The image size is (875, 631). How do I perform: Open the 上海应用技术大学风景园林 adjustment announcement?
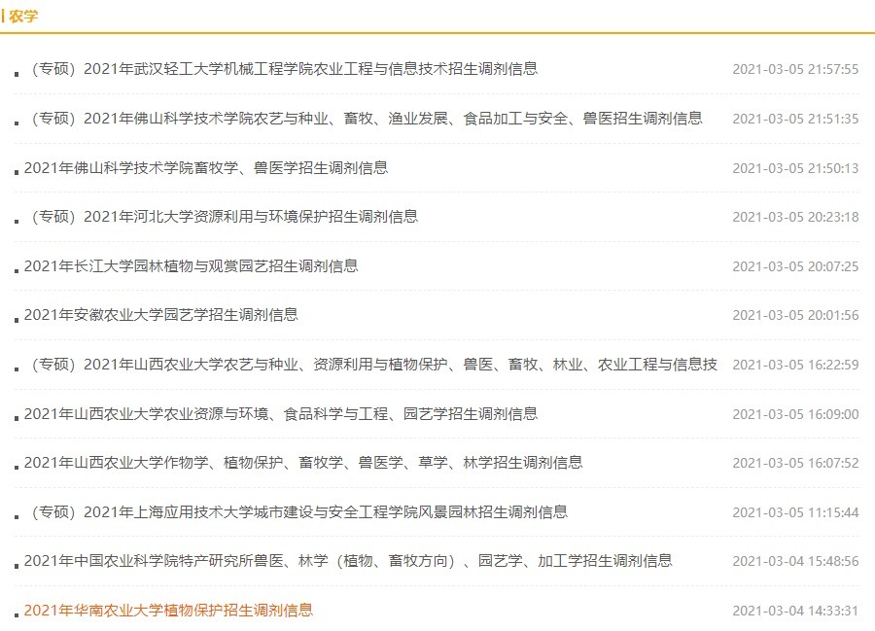297,511
